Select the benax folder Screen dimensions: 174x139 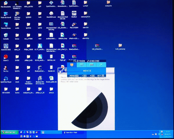pyautogui.click(x=17, y=37)
